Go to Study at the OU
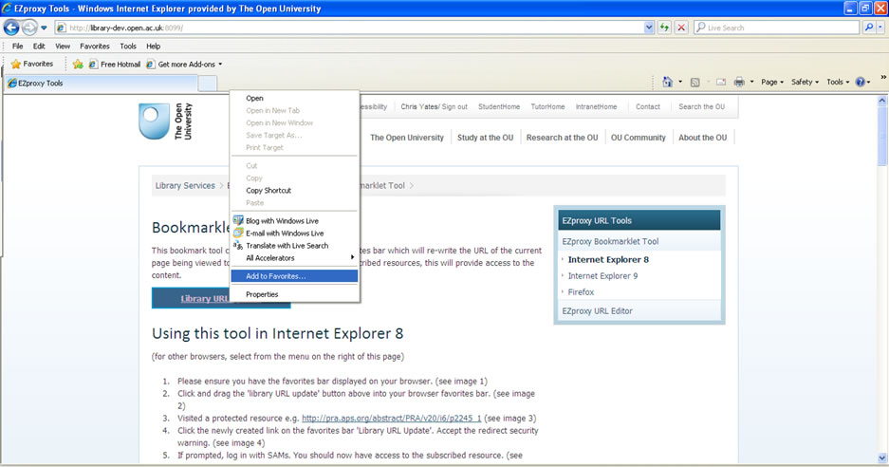Viewport: 889px width, 467px height. coord(486,138)
